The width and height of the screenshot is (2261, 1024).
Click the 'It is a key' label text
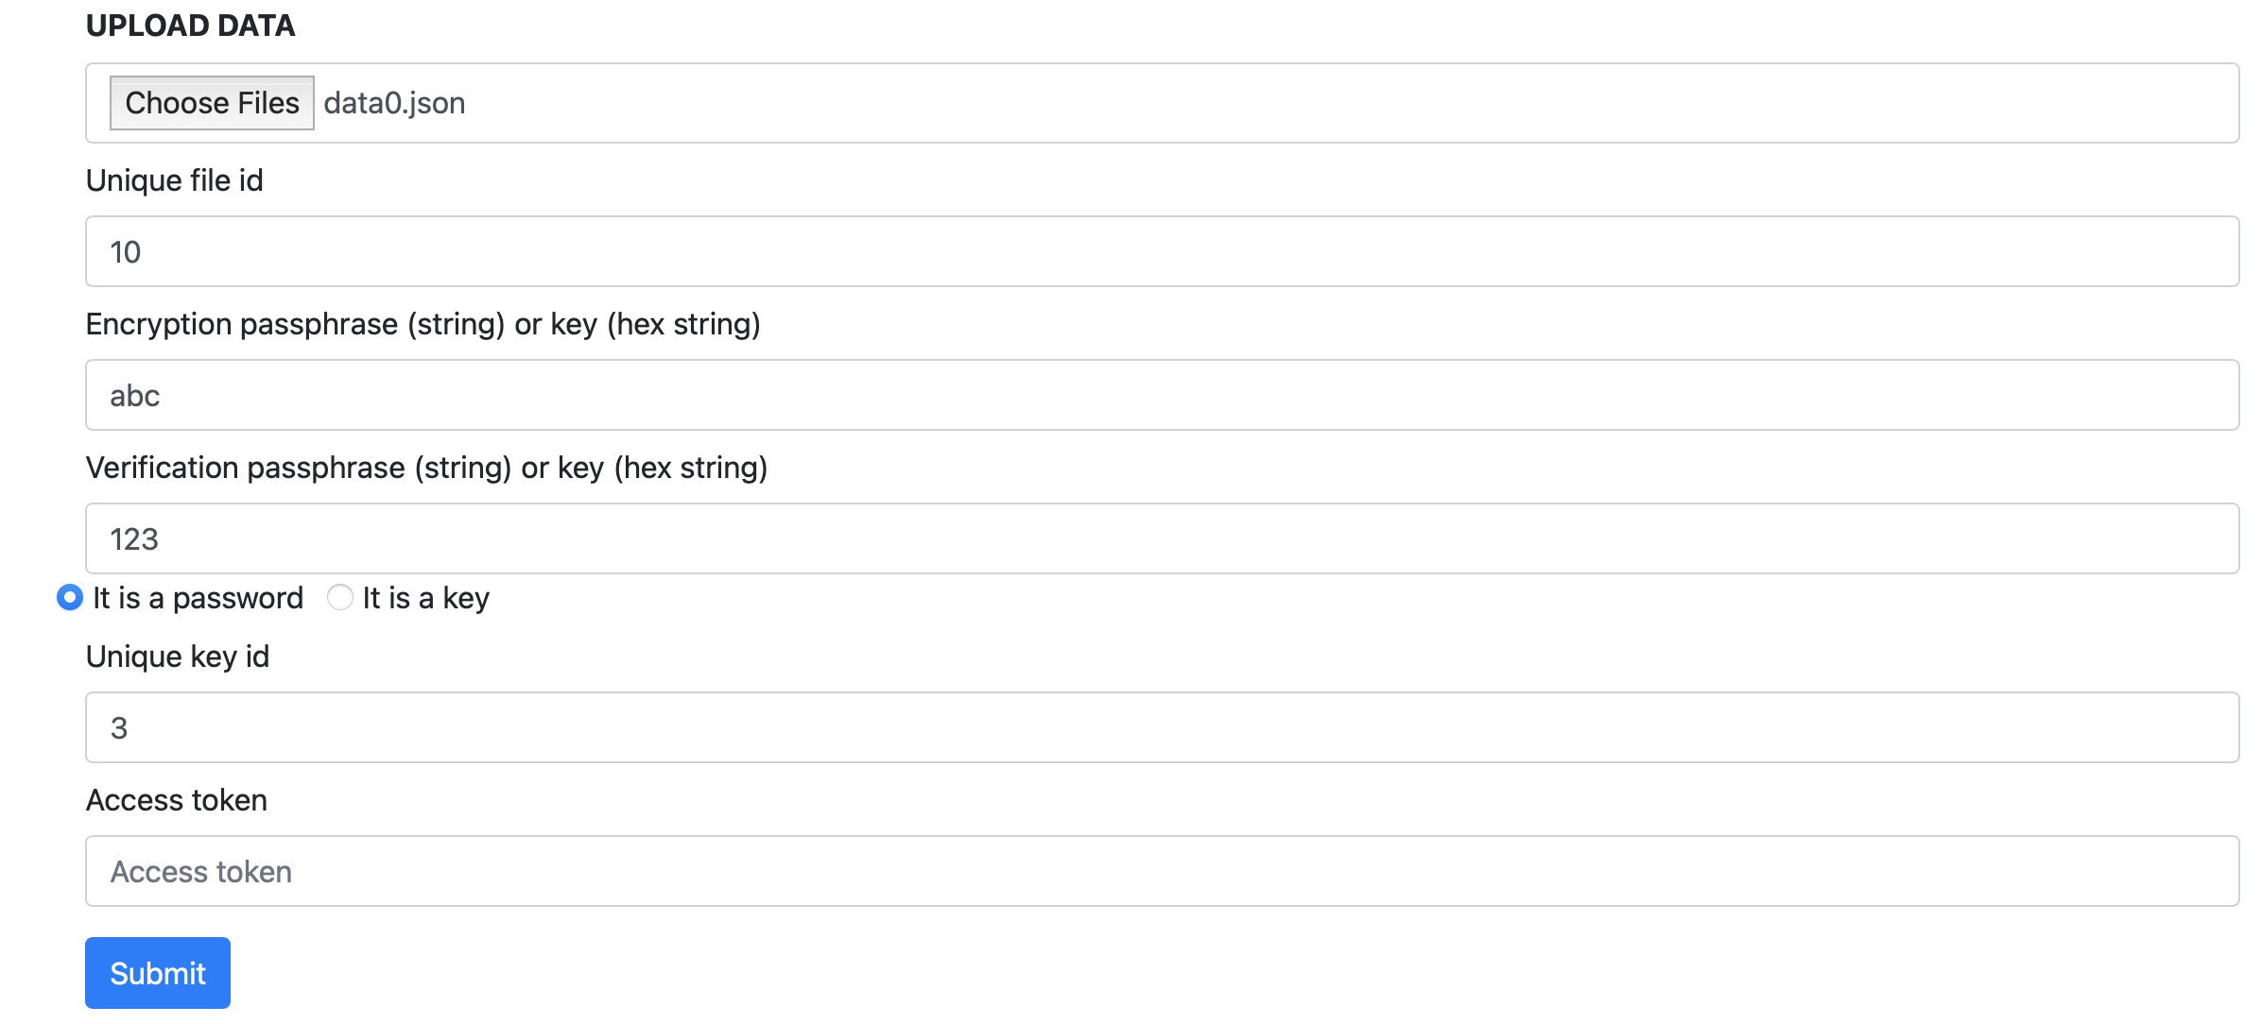tap(426, 598)
